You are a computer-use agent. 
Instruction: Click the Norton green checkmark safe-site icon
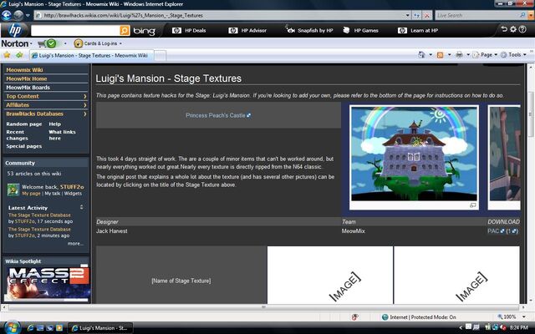(x=51, y=43)
